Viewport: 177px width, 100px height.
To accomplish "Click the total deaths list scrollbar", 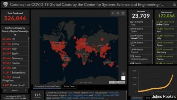I will (152, 42).
